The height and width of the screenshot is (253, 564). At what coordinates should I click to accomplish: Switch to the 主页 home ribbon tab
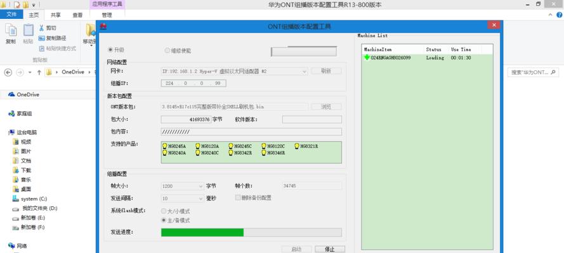tap(34, 15)
